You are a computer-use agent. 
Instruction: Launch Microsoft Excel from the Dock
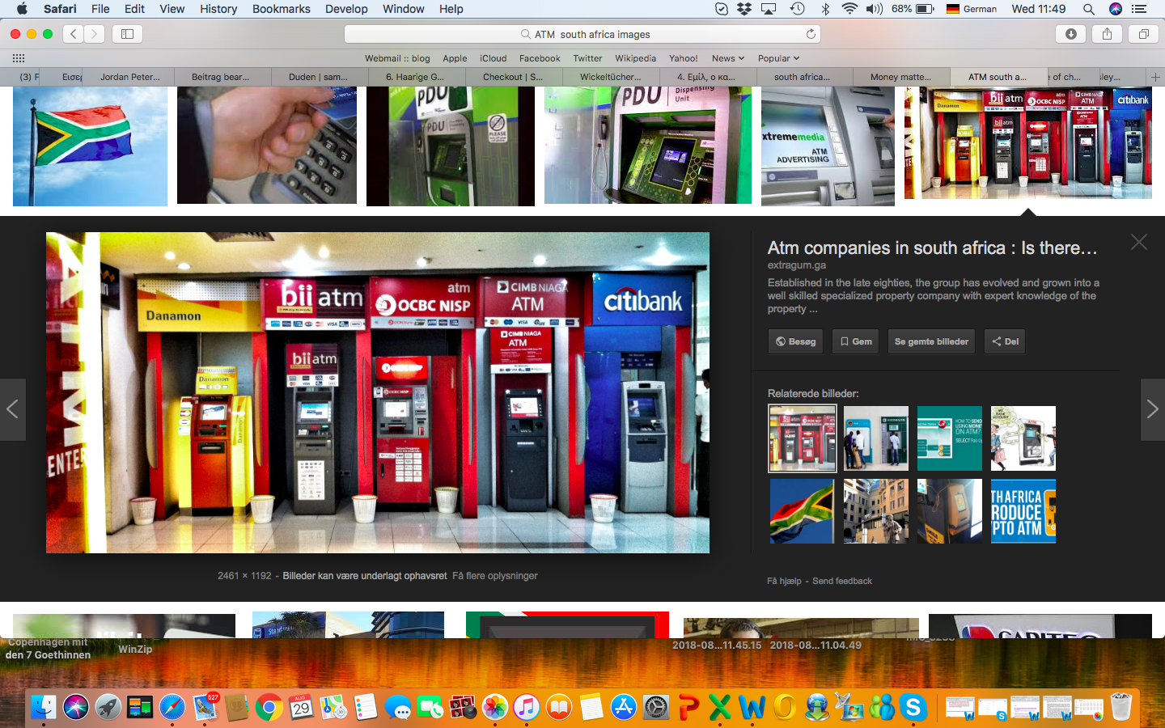tap(720, 708)
